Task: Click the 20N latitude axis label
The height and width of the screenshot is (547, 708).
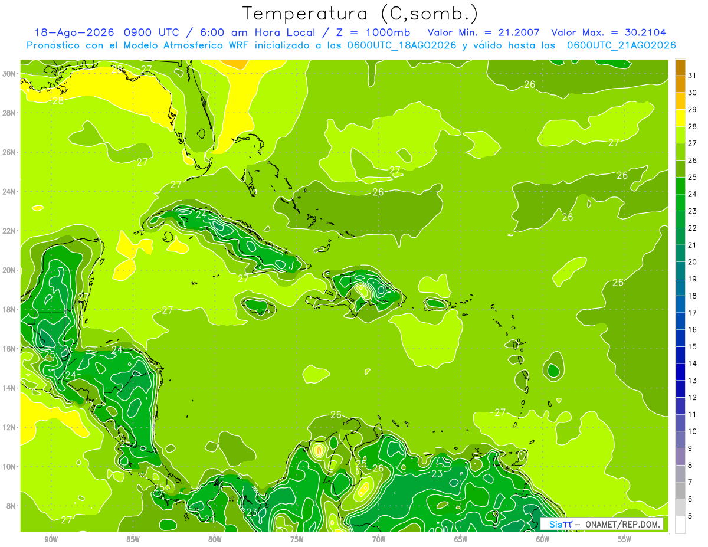Action: 9,270
